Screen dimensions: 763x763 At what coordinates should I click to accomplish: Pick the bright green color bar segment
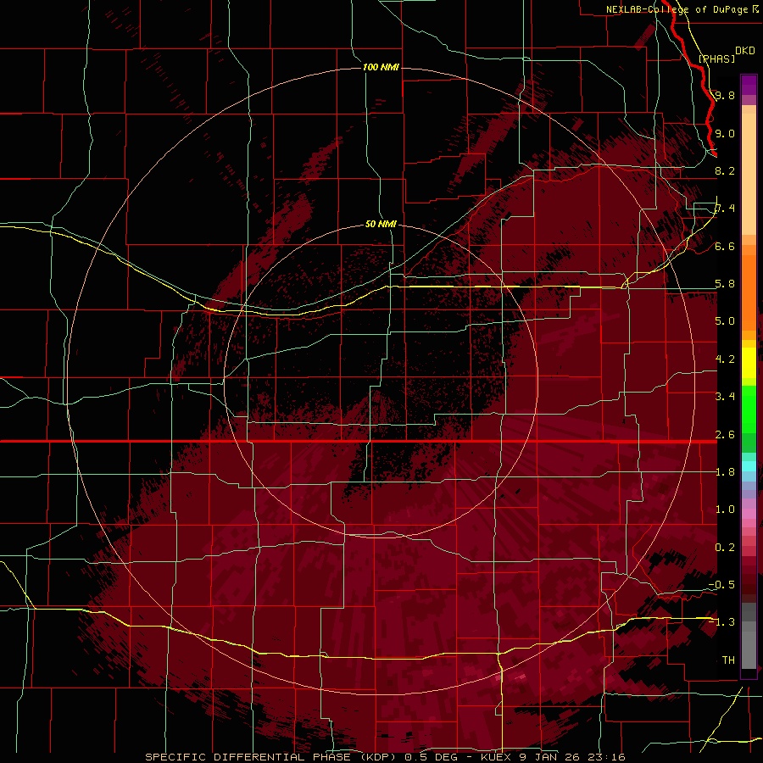[749, 408]
